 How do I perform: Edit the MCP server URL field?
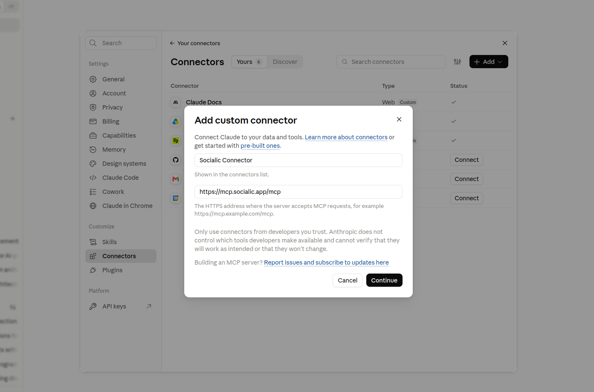[x=298, y=192]
